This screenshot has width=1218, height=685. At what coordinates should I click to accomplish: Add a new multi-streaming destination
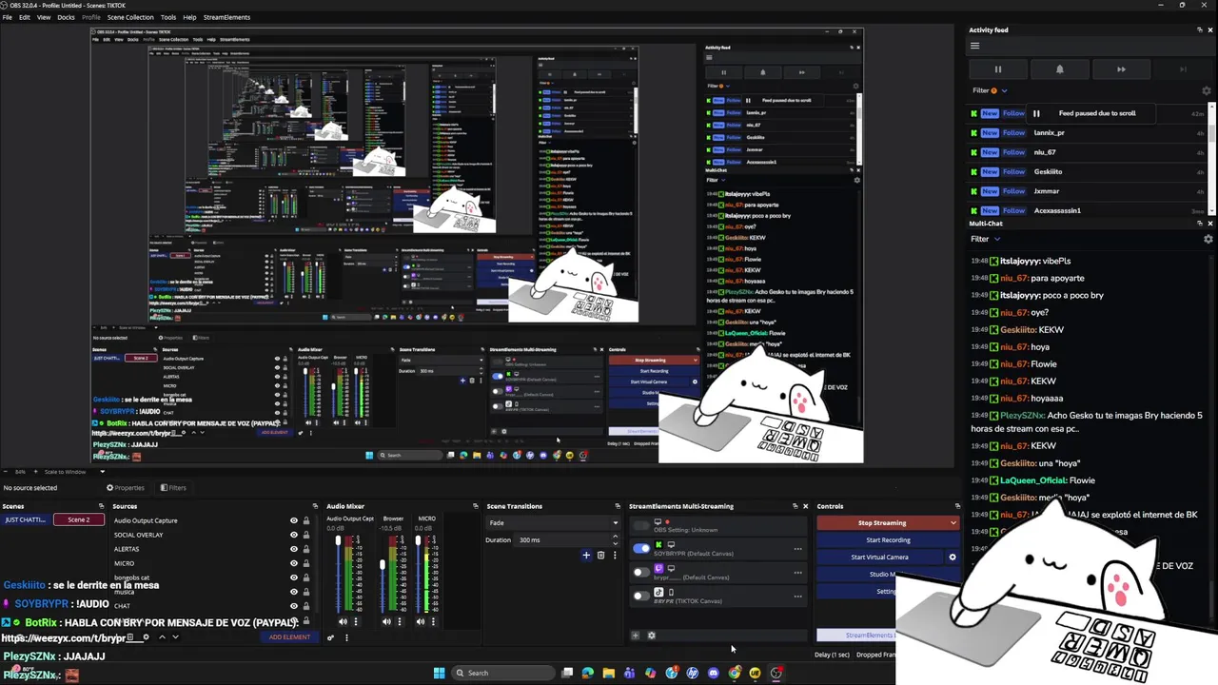(636, 636)
